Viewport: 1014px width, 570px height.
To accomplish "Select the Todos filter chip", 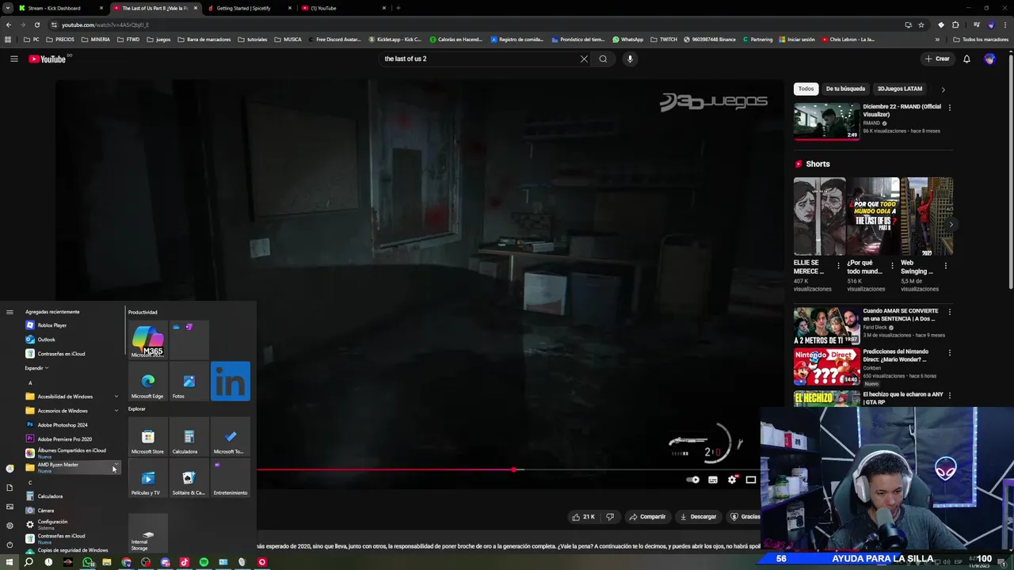I will pos(806,89).
